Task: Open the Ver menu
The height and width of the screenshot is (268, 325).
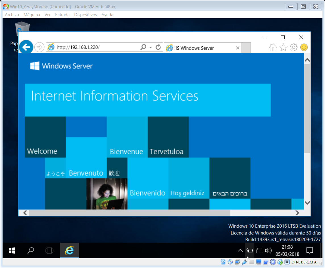Action: [x=47, y=15]
